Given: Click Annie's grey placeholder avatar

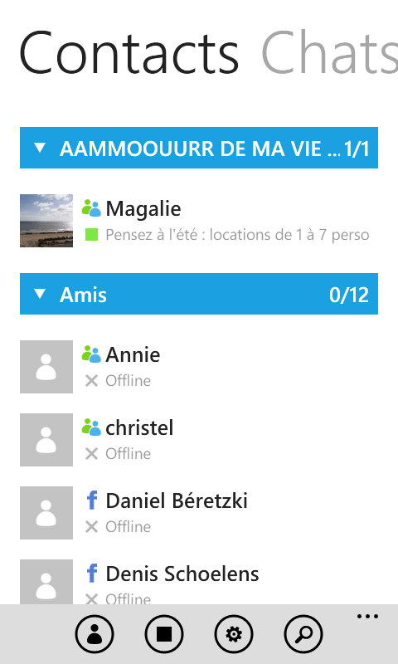Looking at the screenshot, I should coord(46,367).
